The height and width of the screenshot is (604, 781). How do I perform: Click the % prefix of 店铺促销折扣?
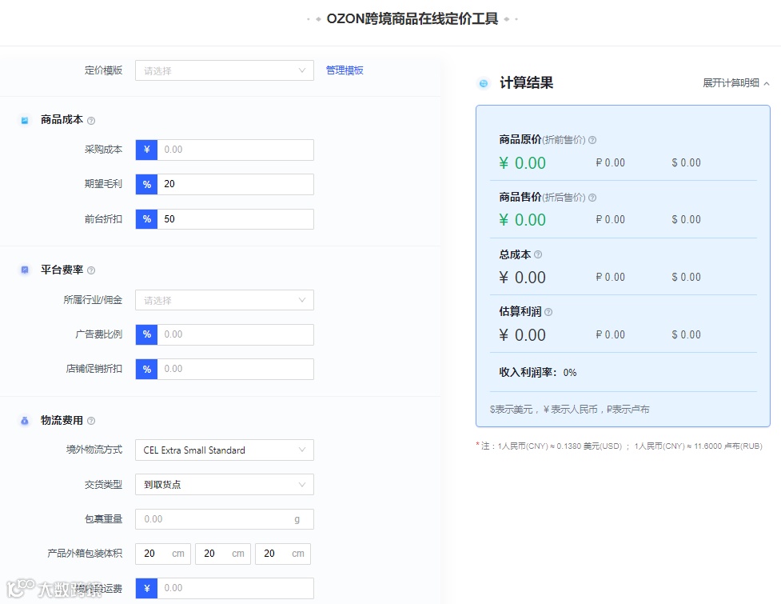tap(146, 370)
